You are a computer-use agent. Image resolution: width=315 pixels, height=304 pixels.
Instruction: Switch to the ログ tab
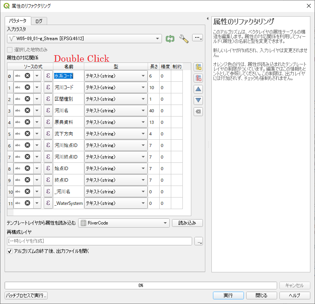tap(39, 21)
